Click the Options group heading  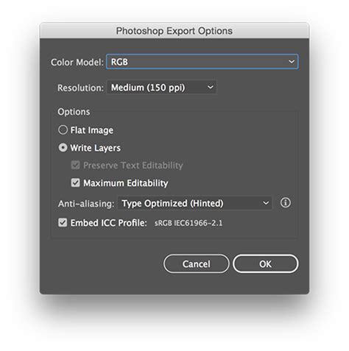(x=74, y=112)
